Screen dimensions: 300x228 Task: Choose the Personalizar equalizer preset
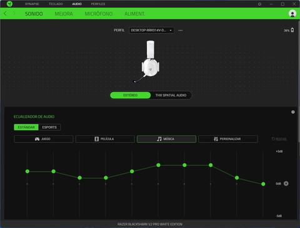tap(228, 139)
